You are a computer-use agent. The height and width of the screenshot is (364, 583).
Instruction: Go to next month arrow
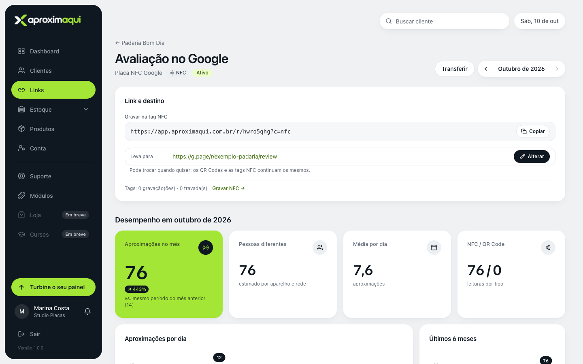coord(557,69)
